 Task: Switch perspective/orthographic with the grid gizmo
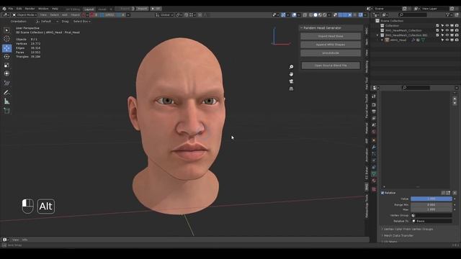point(291,88)
